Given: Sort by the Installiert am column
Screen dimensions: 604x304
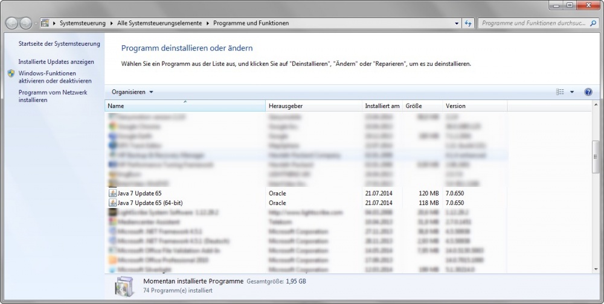Looking at the screenshot, I should point(382,106).
